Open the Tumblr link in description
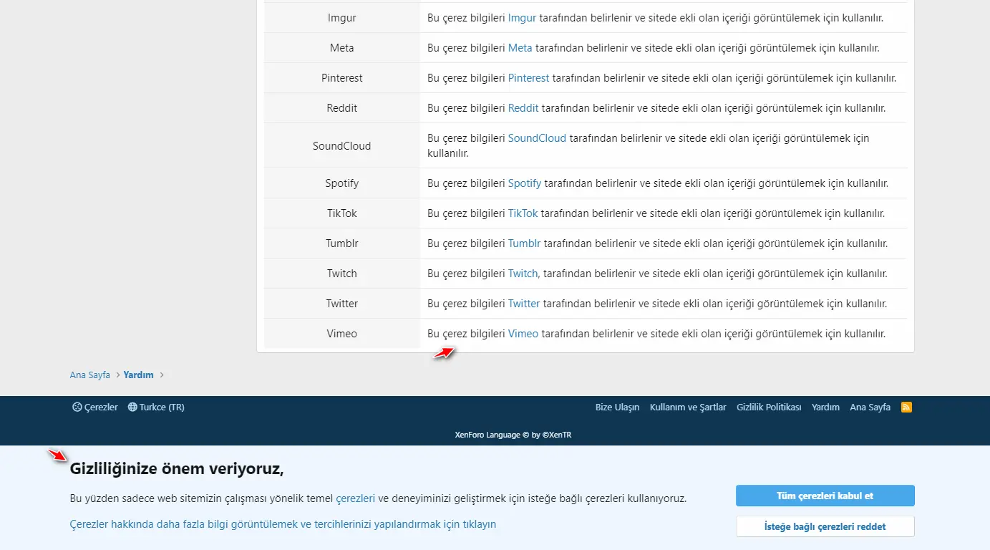990x550 pixels. click(525, 243)
